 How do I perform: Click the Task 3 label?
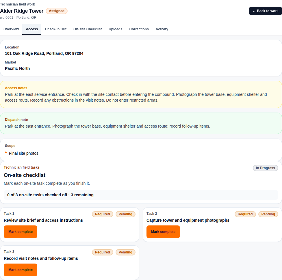(9, 252)
